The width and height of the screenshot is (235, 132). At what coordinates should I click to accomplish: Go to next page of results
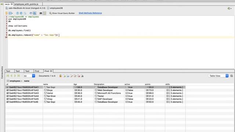(x=15, y=76)
